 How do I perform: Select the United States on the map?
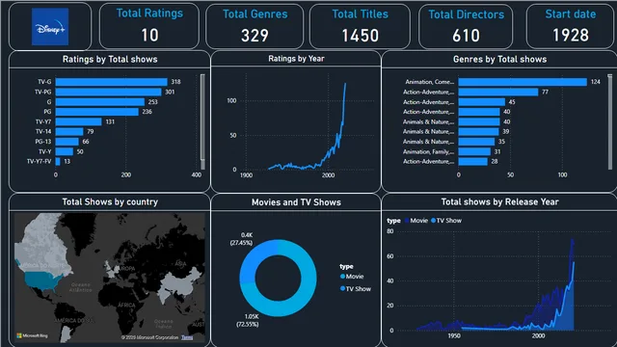click(x=42, y=280)
